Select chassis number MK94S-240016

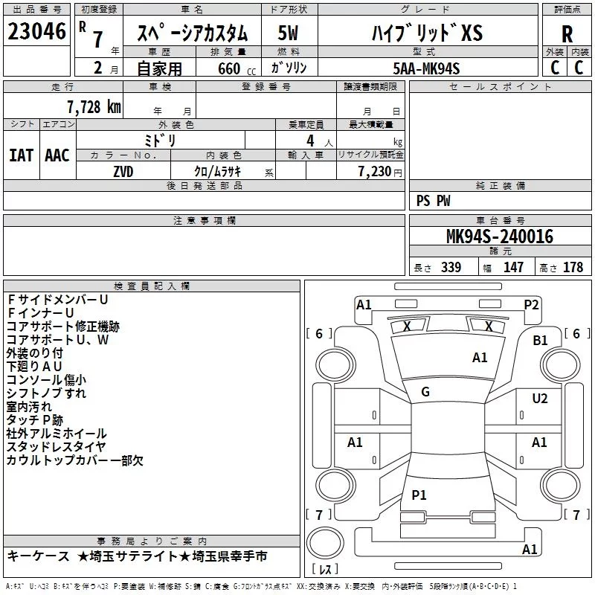[500, 237]
